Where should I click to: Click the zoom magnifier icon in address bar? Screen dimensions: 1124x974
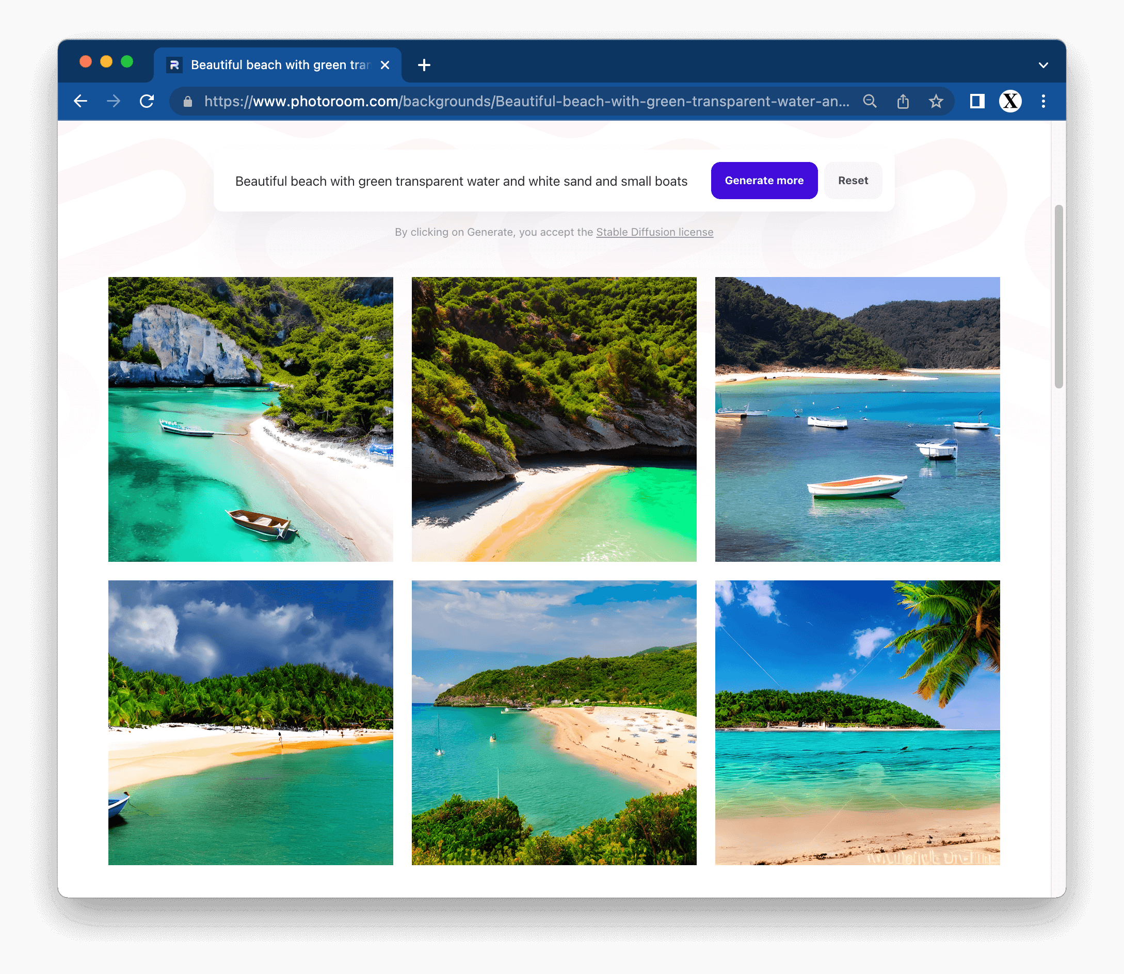[x=870, y=101]
